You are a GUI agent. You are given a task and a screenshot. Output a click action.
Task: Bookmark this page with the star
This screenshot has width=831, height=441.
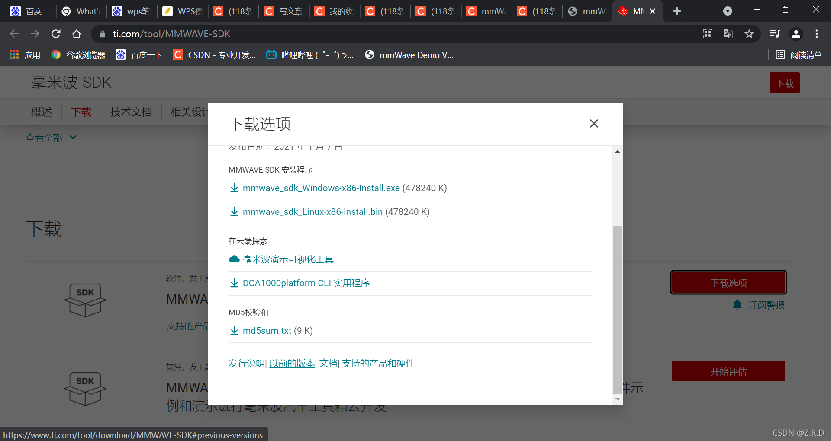pyautogui.click(x=749, y=34)
